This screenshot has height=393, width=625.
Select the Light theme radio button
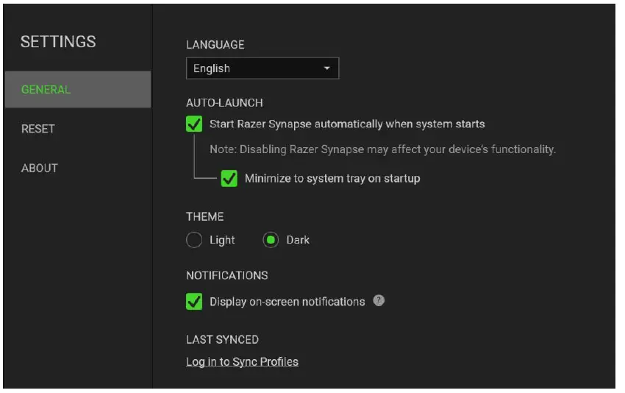194,240
